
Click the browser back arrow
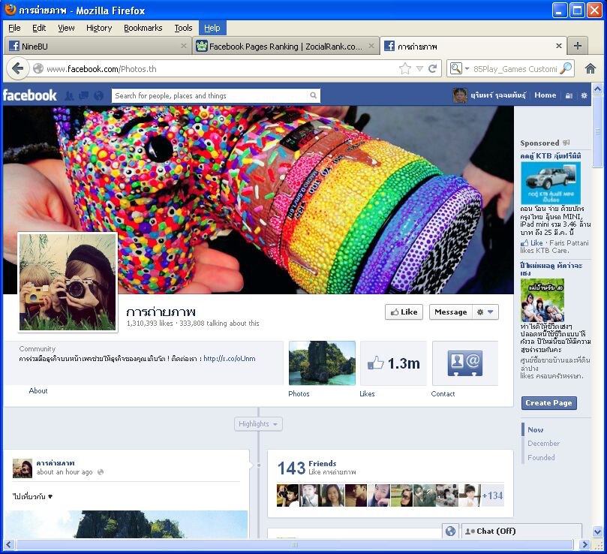(x=18, y=68)
